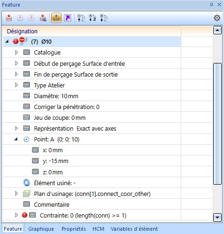
Task: Click the purple arrow toolbar icon
Action: [x=68, y=18]
